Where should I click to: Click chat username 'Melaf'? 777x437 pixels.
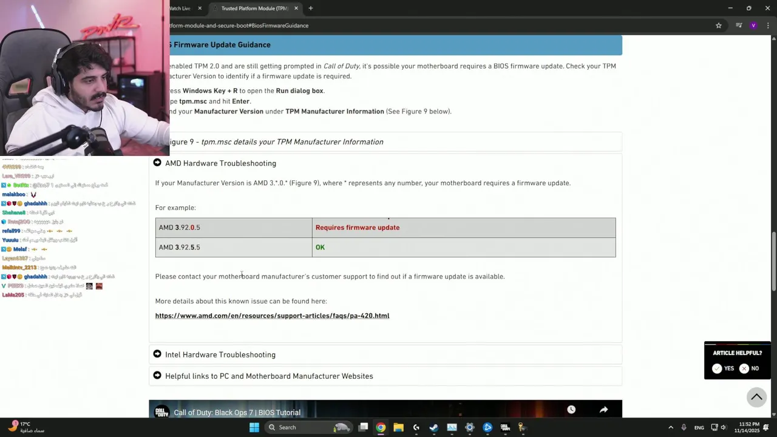20,249
